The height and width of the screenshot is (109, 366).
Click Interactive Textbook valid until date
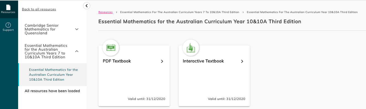tap(227, 99)
